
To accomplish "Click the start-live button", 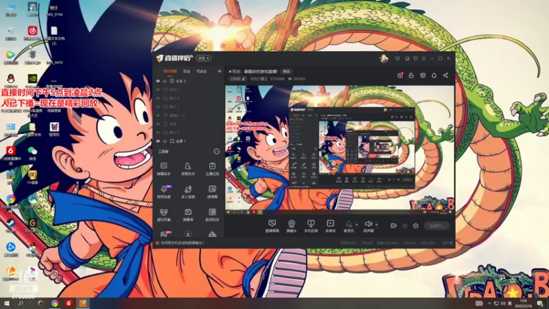I will tap(436, 226).
